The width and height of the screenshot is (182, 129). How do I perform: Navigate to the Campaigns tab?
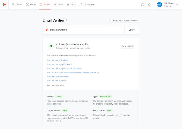click(x=87, y=4)
